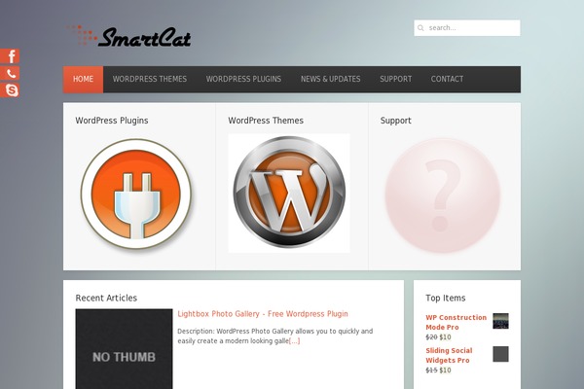Open Lightbox Photo Gallery article link
Viewport: 584px width, 389px height.
pyautogui.click(x=263, y=314)
